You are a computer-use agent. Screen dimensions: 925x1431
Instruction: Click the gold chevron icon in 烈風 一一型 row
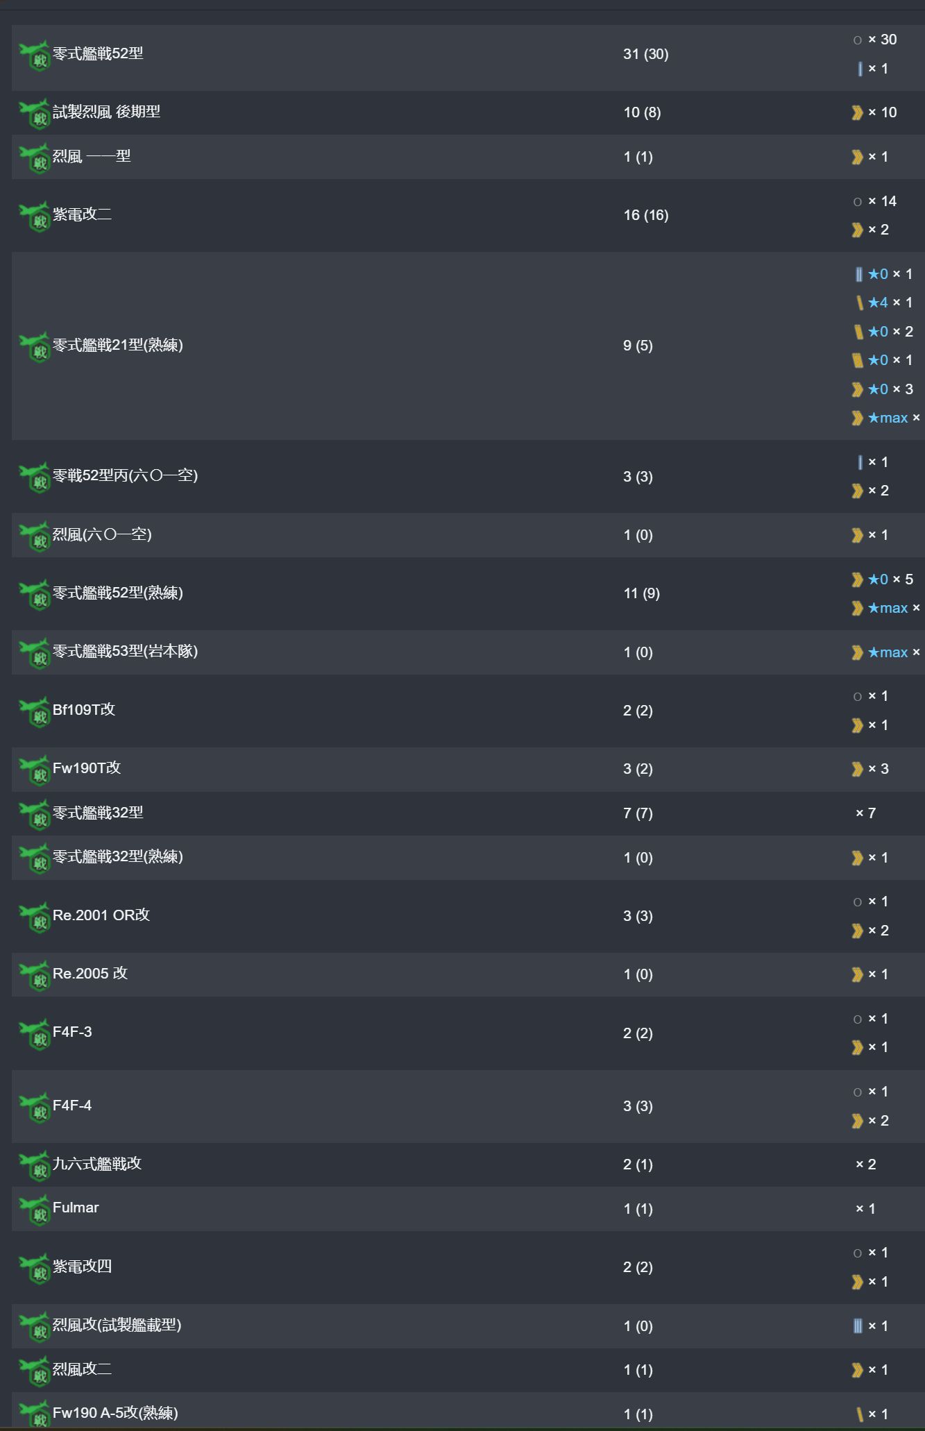point(858,158)
